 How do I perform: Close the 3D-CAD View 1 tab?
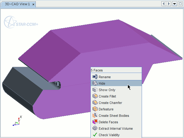(33, 5)
